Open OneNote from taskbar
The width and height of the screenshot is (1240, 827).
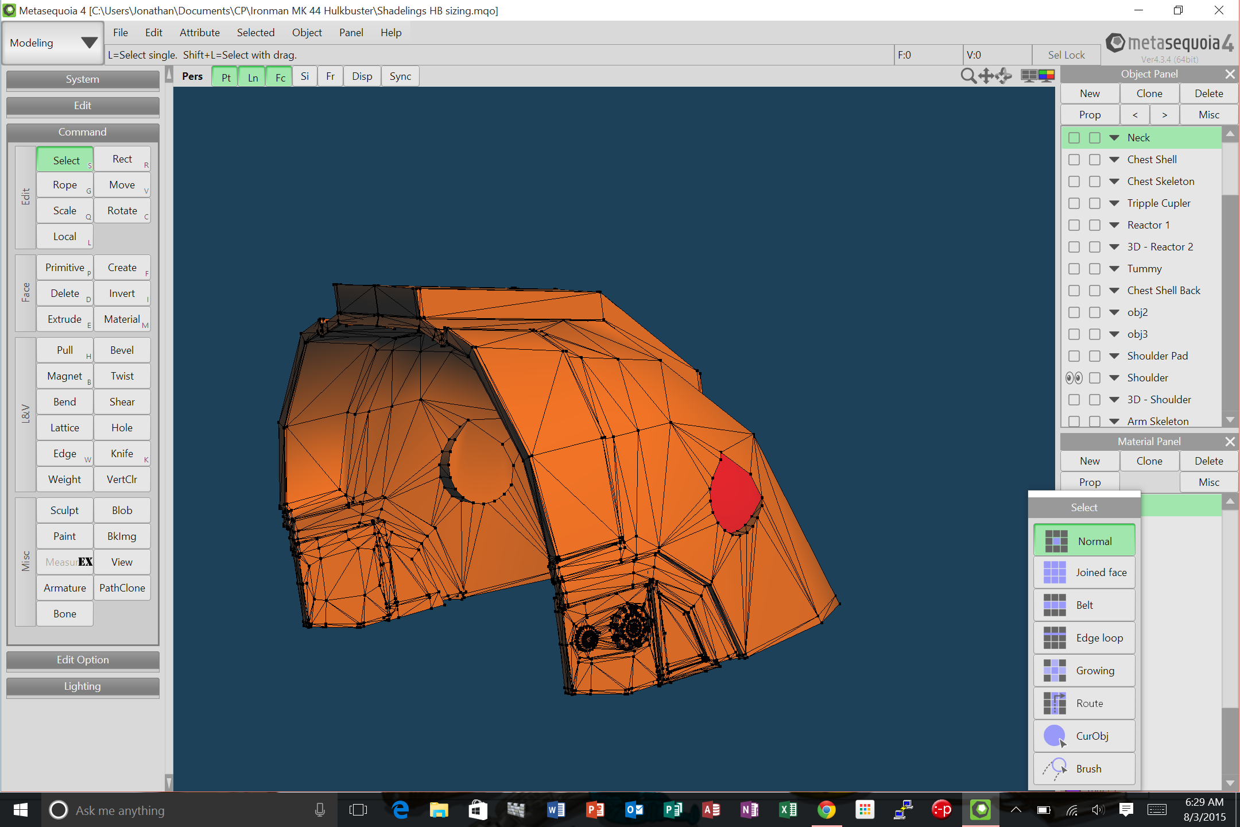point(749,810)
